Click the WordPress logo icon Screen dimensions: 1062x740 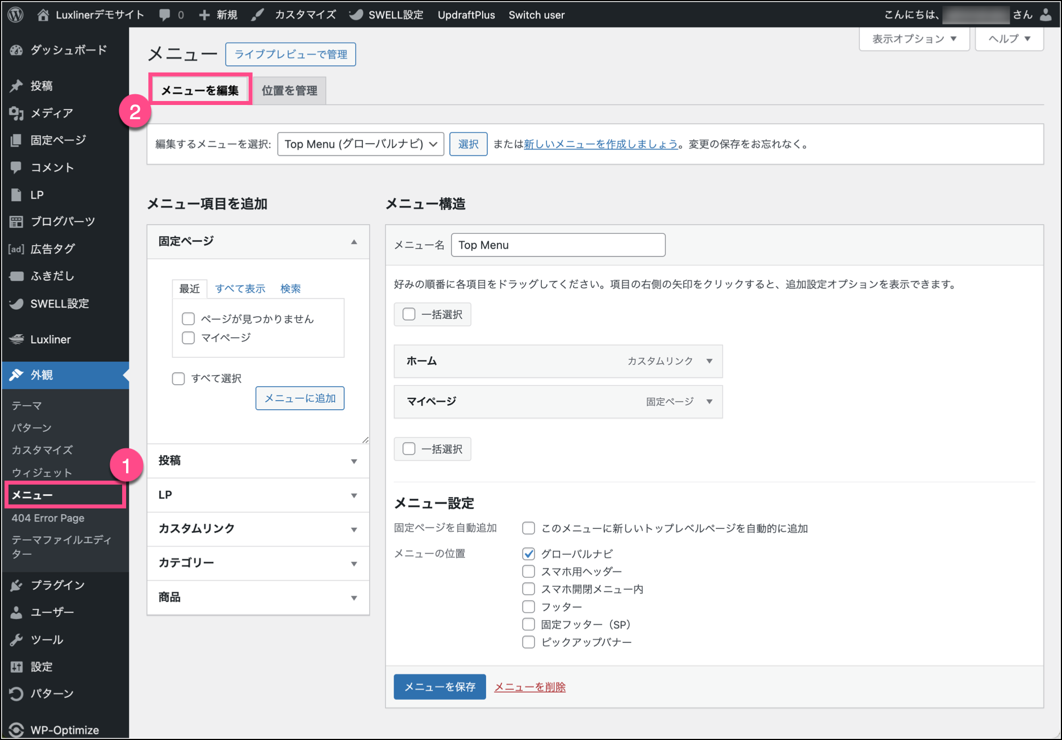pyautogui.click(x=16, y=15)
